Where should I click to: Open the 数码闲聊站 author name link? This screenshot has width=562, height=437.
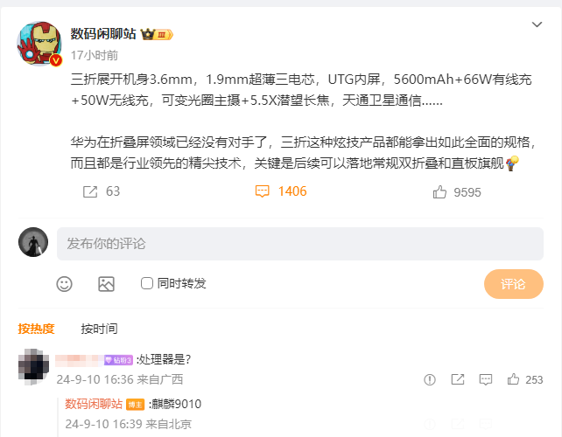coord(103,33)
